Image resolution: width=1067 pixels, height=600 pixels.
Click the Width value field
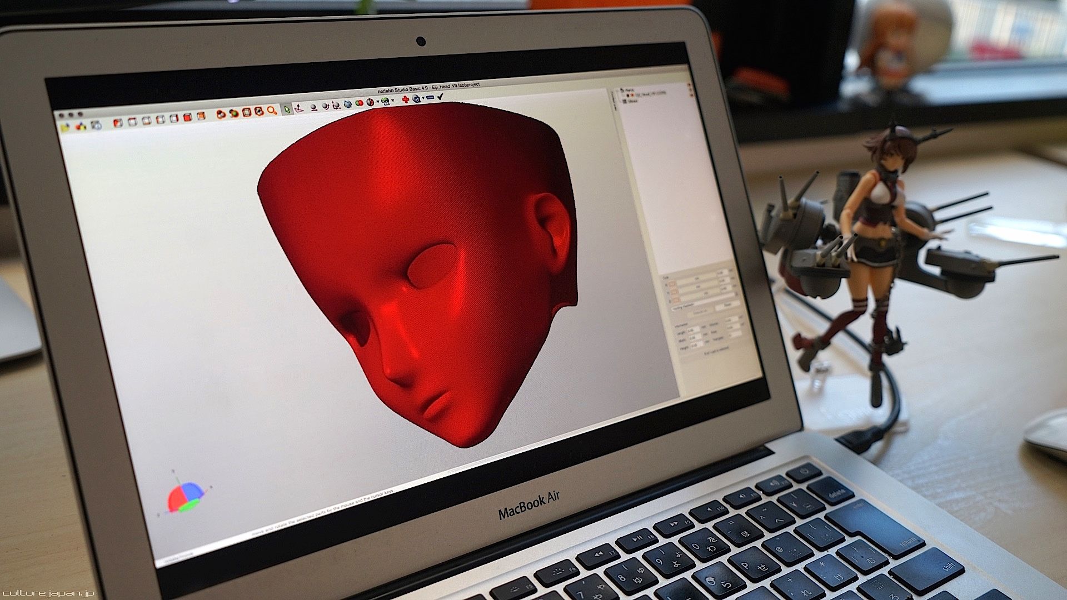(695, 338)
